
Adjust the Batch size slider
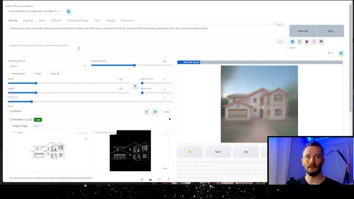coord(157,93)
